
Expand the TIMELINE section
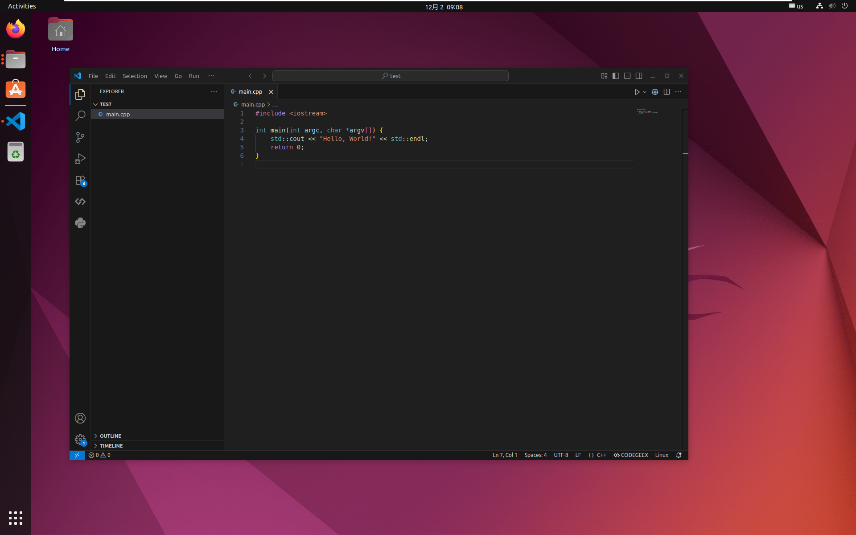pyautogui.click(x=111, y=446)
